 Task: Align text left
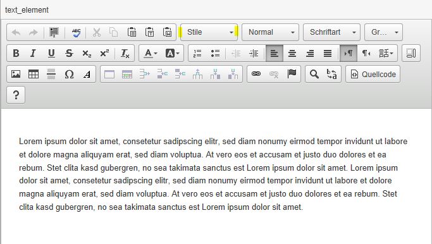coord(275,53)
